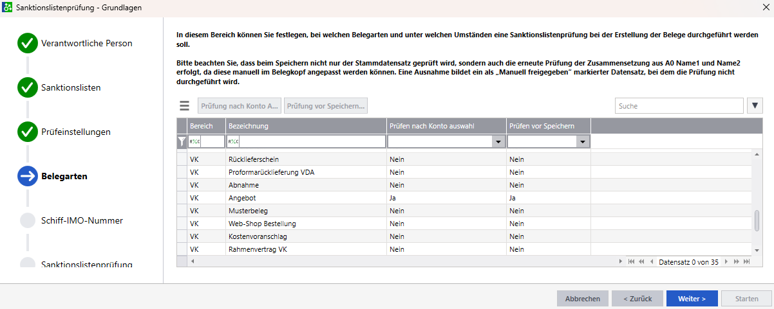Click green checkmark for Verantwortliche Person
Viewport: 774px width, 309px height.
pos(28,44)
